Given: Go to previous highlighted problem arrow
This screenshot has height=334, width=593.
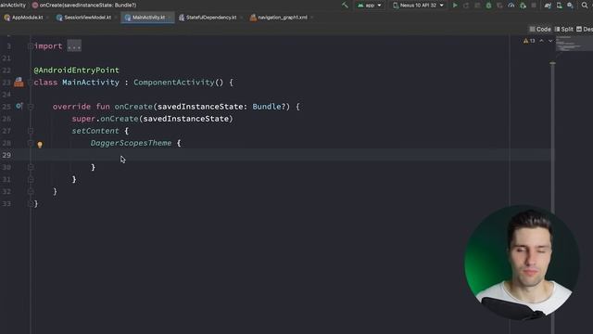Looking at the screenshot, I should 541,41.
